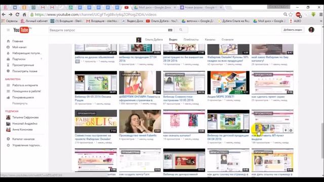Open the green shield extension icon

click(x=313, y=15)
